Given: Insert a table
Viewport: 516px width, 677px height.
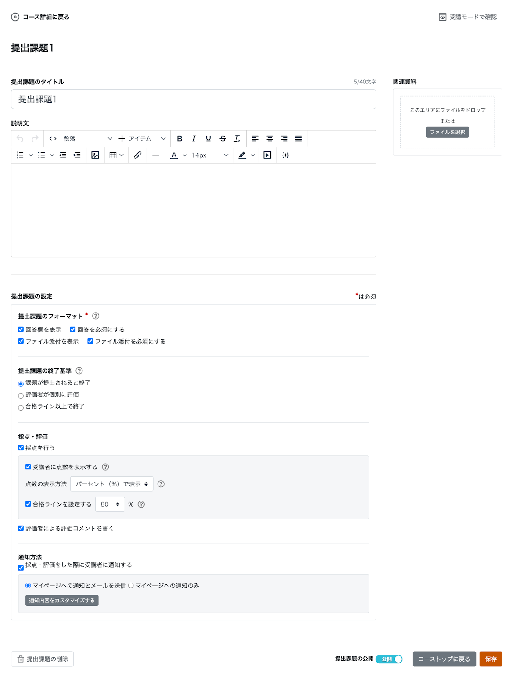Looking at the screenshot, I should point(113,155).
